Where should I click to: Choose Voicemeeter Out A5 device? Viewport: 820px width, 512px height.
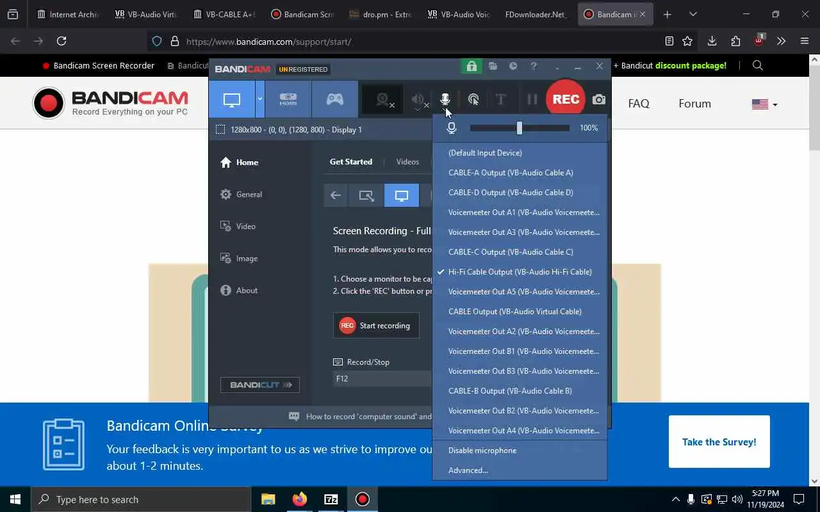[520, 292]
